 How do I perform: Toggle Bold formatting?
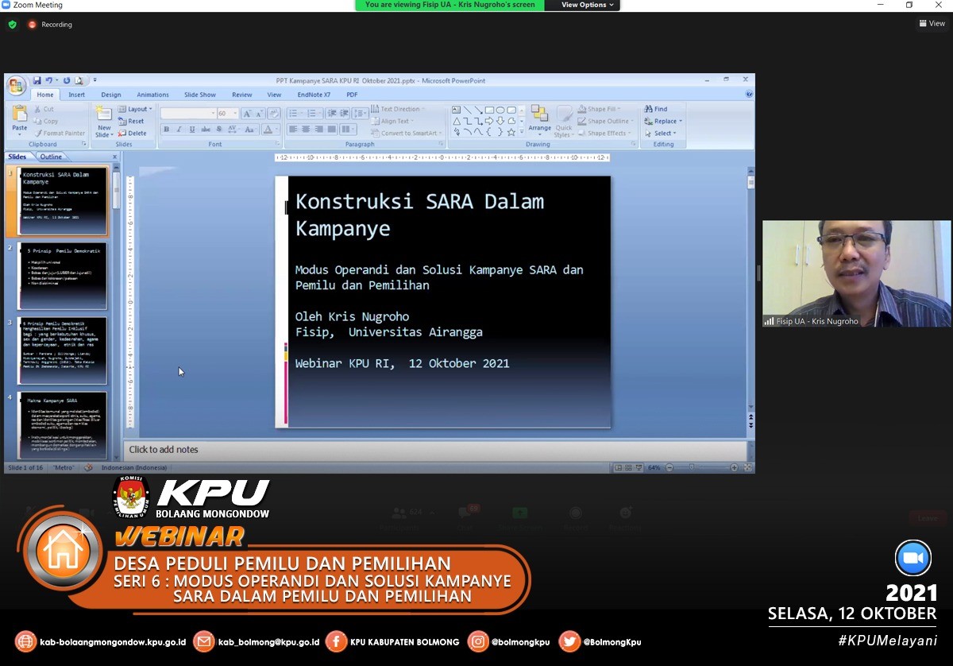pyautogui.click(x=166, y=130)
